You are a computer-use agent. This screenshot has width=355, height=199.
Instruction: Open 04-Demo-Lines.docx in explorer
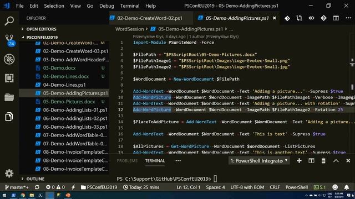tap(66, 76)
